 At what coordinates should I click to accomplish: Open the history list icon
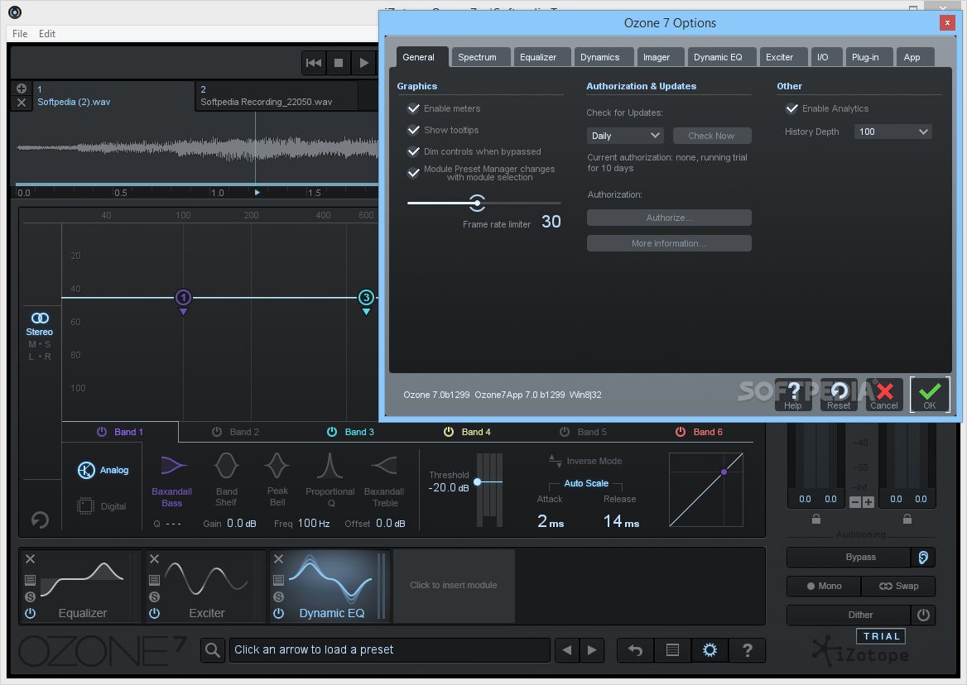click(x=673, y=650)
